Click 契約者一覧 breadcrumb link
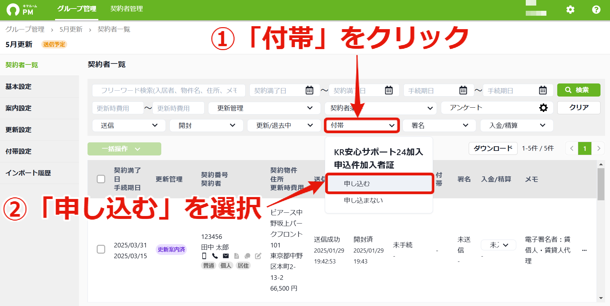Viewport: 610px width, 306px height. (x=114, y=29)
